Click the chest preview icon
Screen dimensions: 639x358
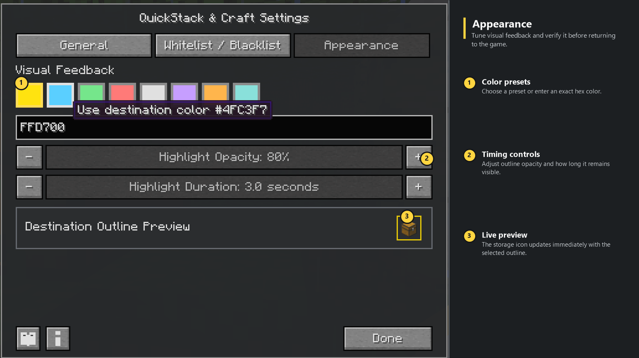[x=409, y=228]
